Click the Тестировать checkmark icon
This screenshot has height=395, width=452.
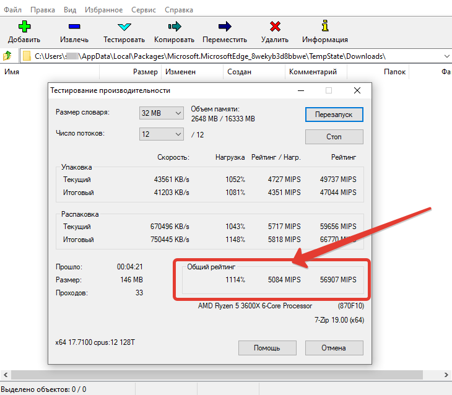point(124,27)
